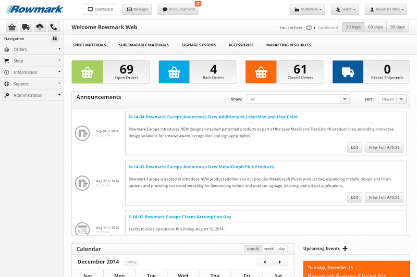Collapse the Navigation panel toggle icon
This screenshot has width=417, height=277.
point(55,39)
